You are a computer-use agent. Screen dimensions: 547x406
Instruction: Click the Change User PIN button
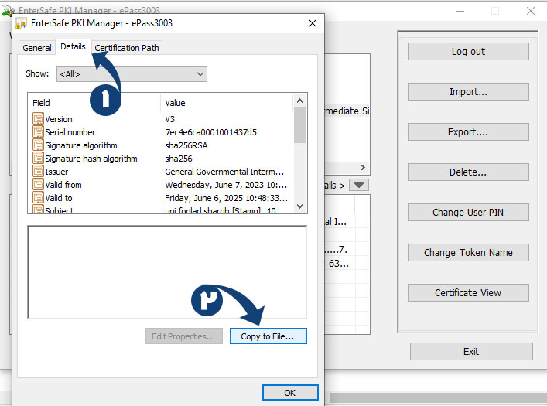tap(468, 213)
